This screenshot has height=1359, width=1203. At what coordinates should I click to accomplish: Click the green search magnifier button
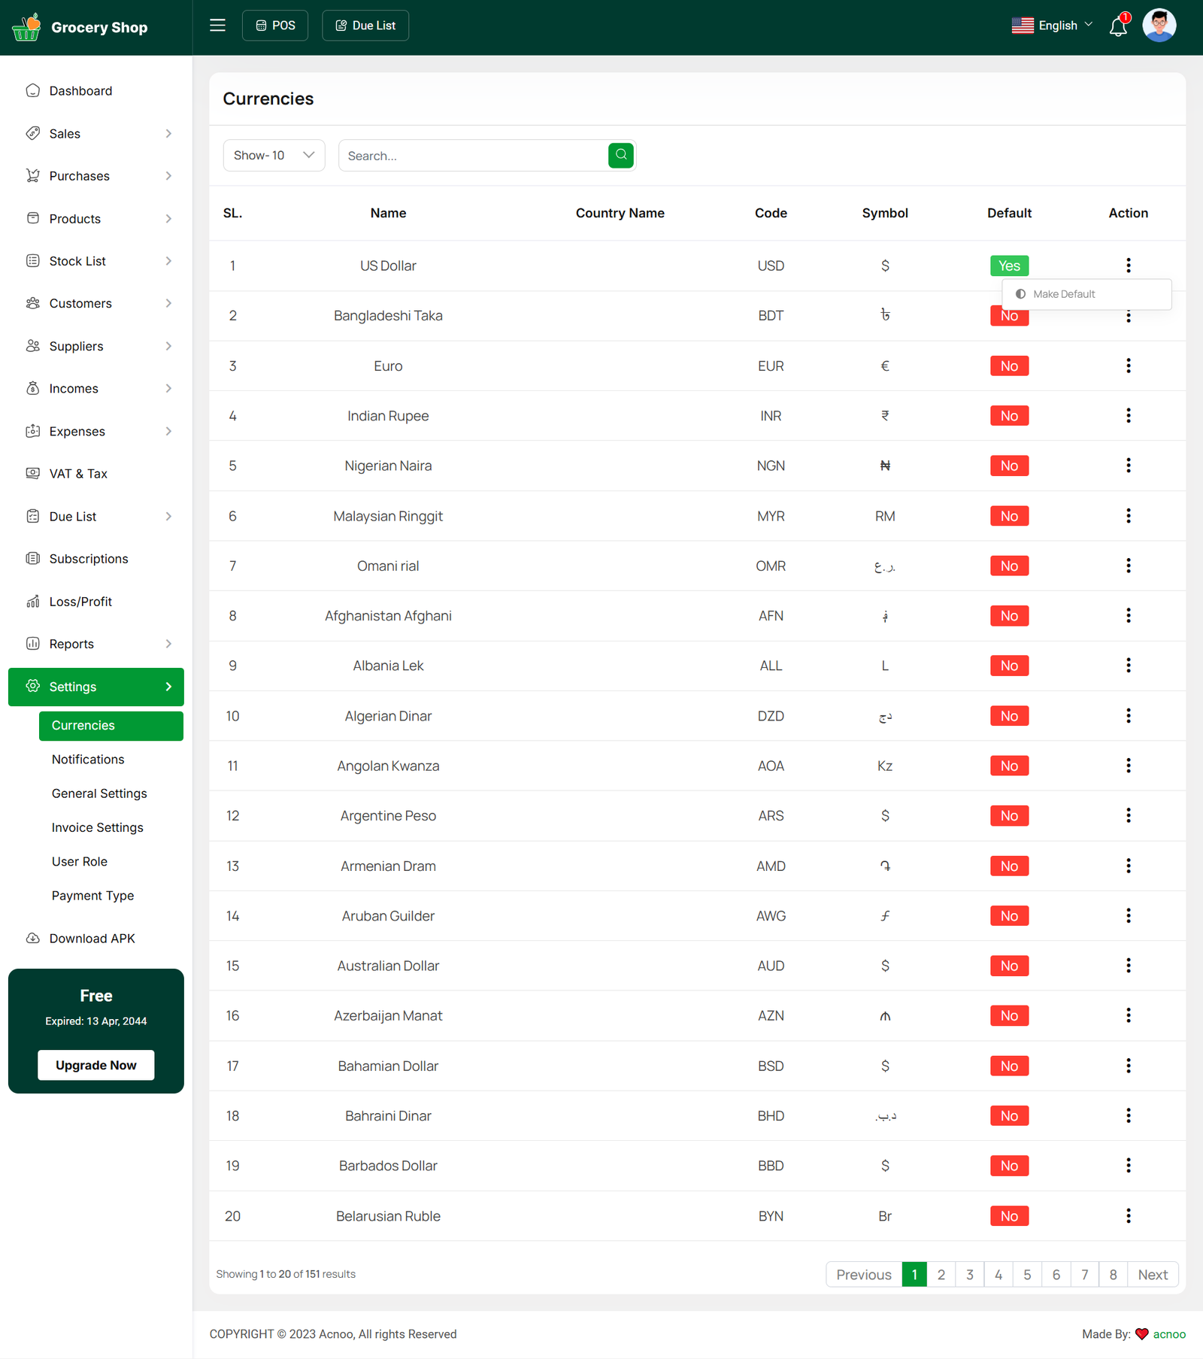click(x=620, y=155)
